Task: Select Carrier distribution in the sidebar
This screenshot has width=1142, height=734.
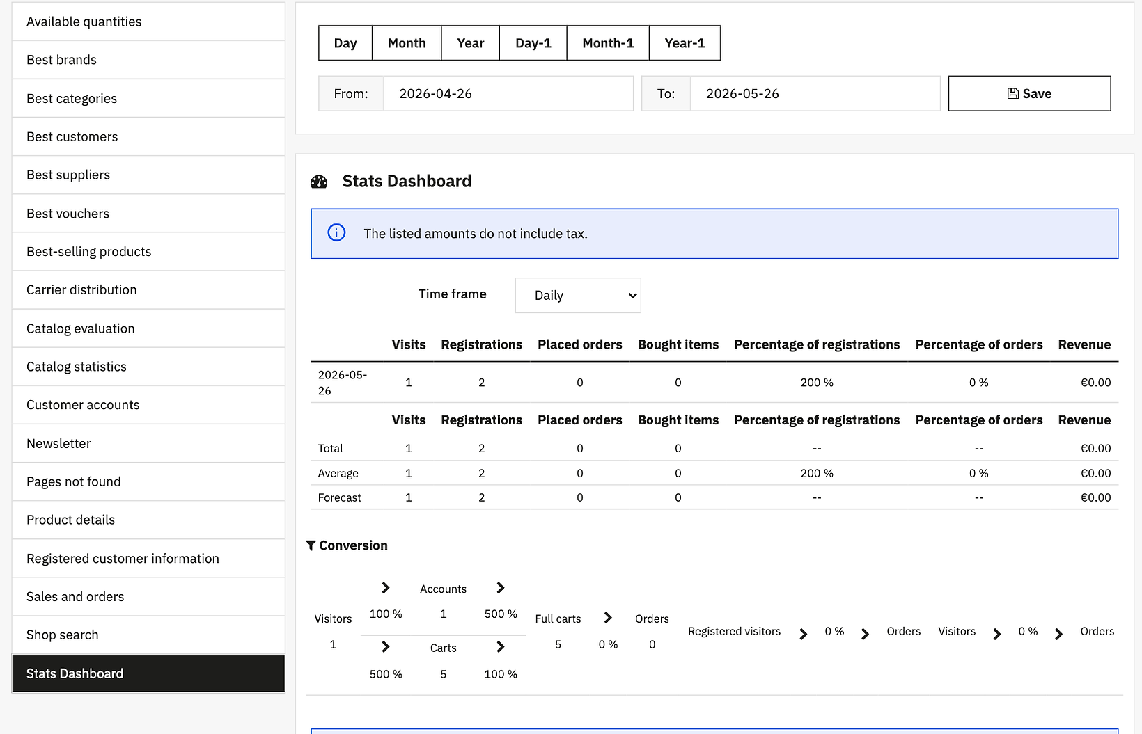Action: click(148, 289)
